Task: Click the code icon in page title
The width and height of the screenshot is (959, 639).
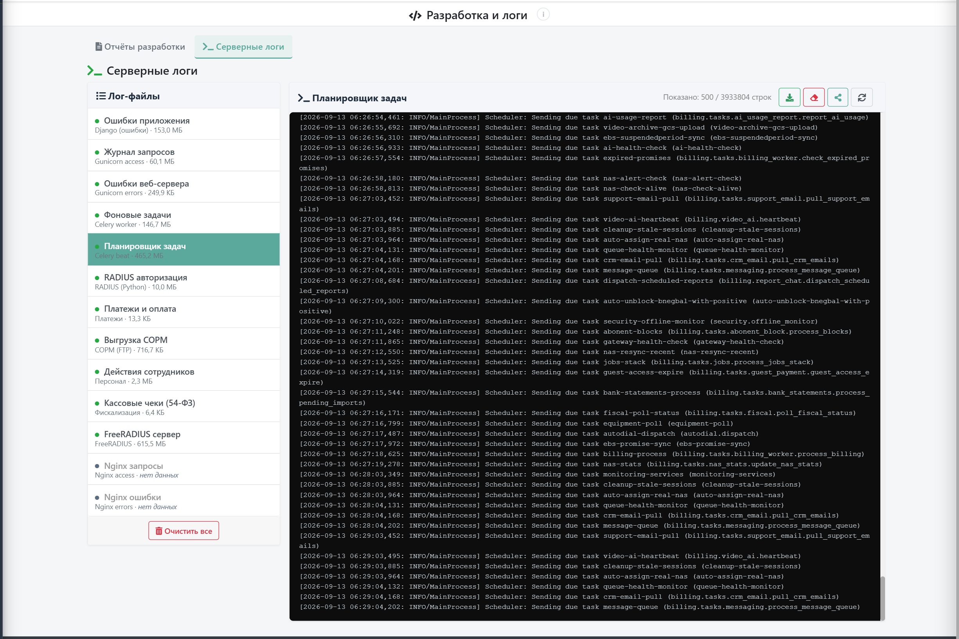Action: tap(415, 16)
